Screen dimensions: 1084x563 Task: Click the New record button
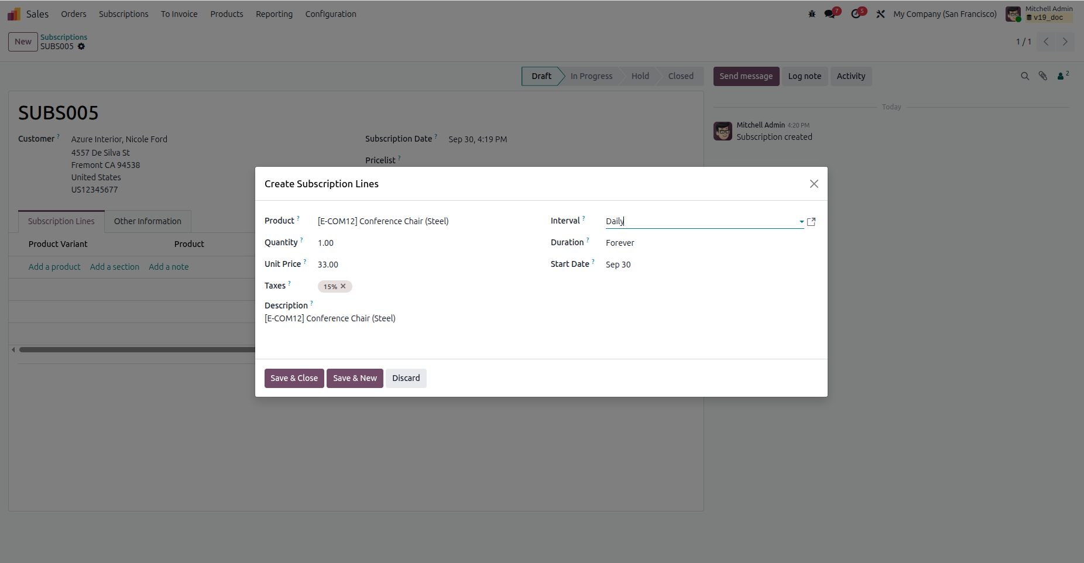click(x=23, y=42)
